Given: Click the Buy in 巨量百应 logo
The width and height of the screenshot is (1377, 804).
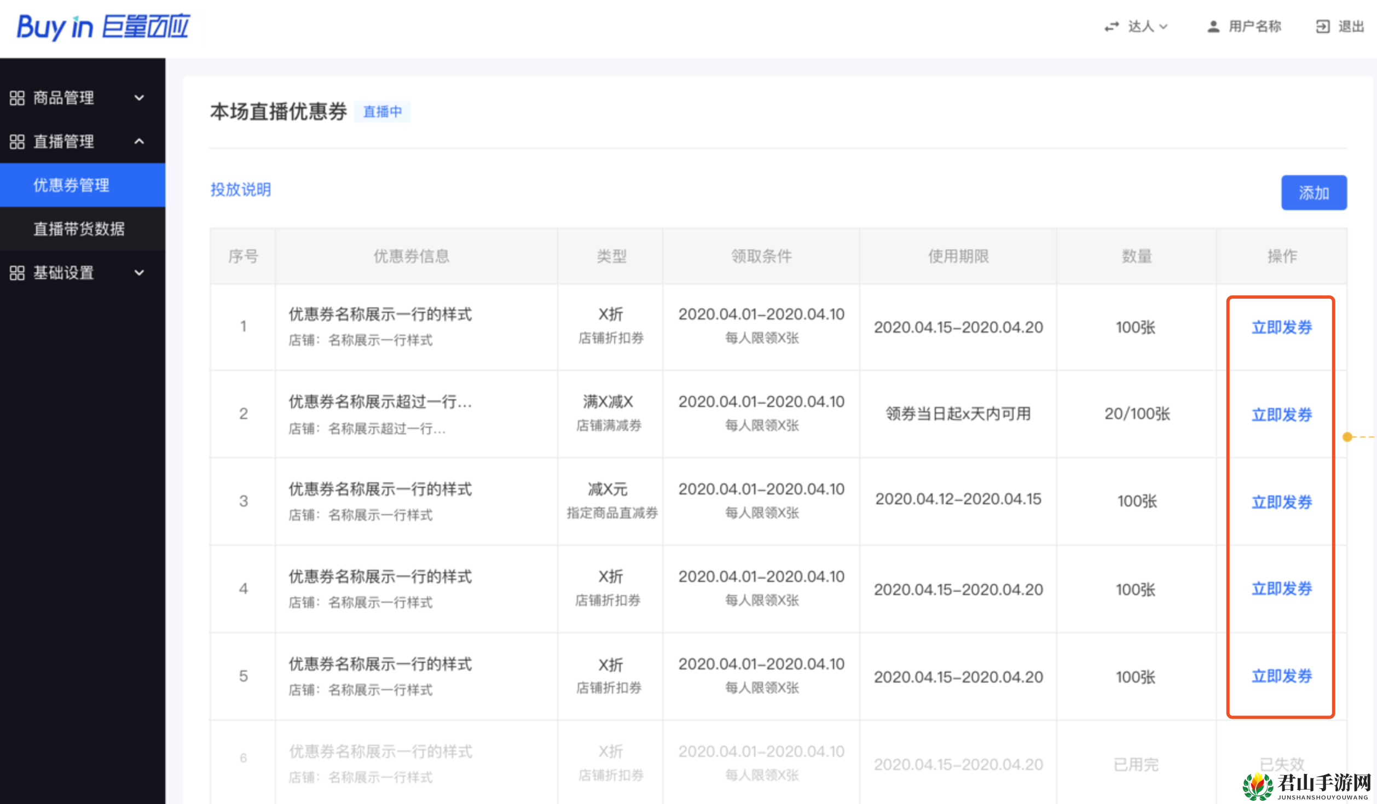Looking at the screenshot, I should coord(103,27).
